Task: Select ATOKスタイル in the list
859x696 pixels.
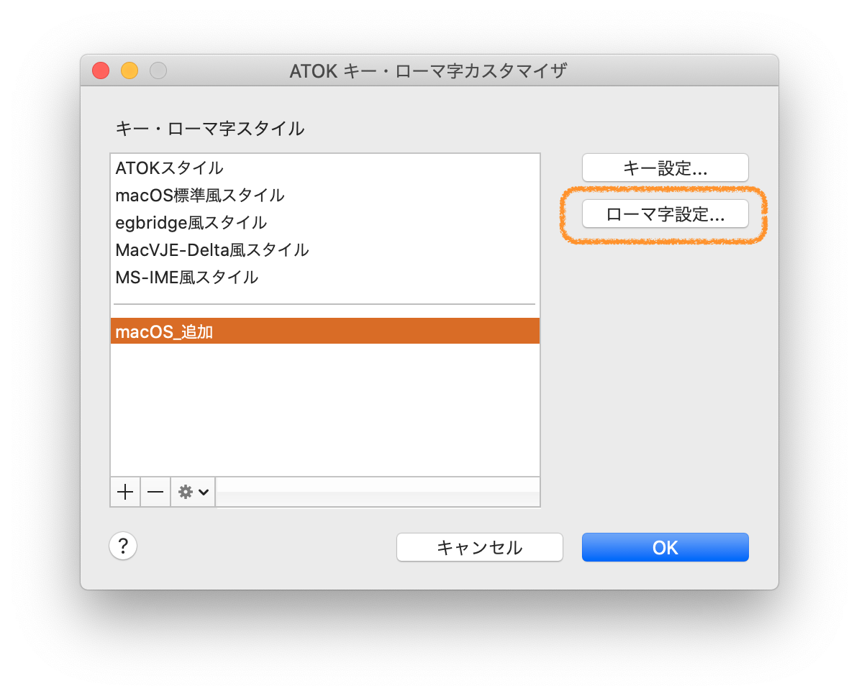Action: [x=325, y=168]
